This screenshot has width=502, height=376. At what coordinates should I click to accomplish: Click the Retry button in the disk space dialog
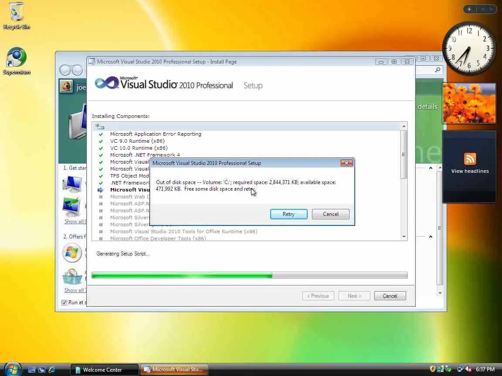click(x=288, y=214)
